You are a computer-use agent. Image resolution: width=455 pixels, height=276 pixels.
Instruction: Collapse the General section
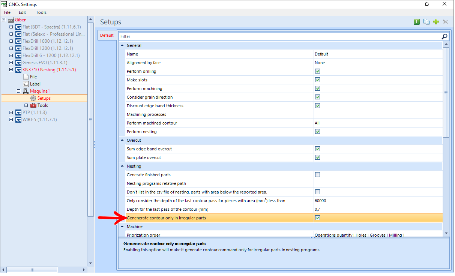[x=122, y=45]
